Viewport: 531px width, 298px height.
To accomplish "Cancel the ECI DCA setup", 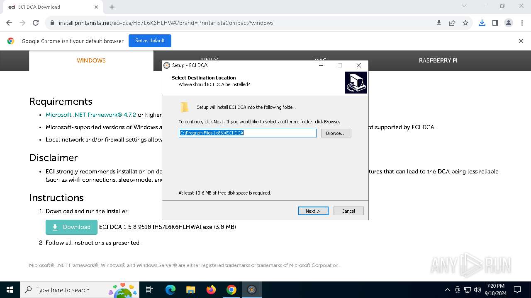I will click(x=348, y=211).
